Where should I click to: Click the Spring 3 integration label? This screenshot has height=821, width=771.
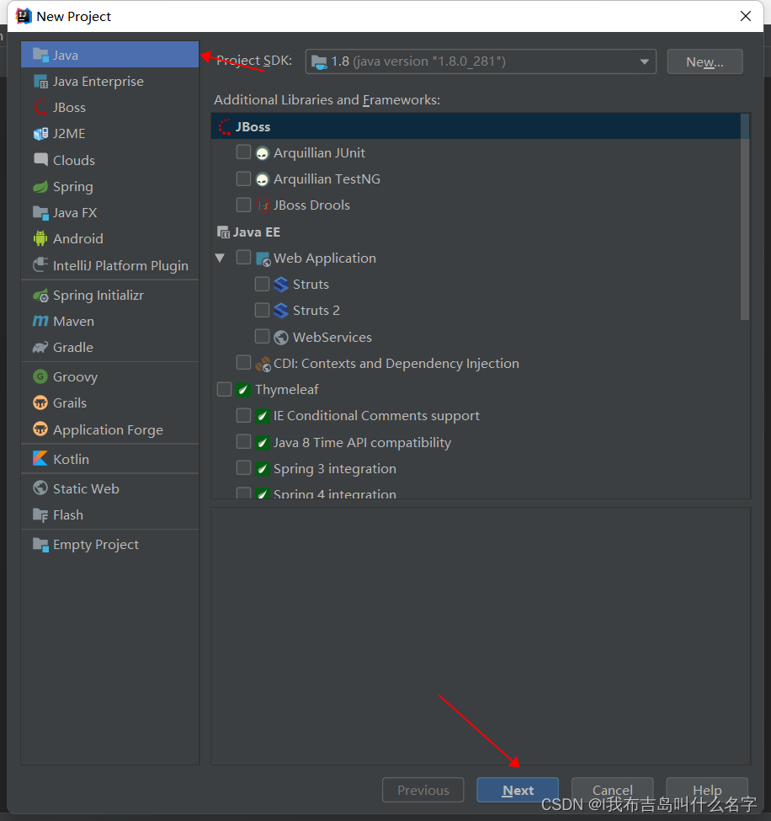(x=335, y=469)
